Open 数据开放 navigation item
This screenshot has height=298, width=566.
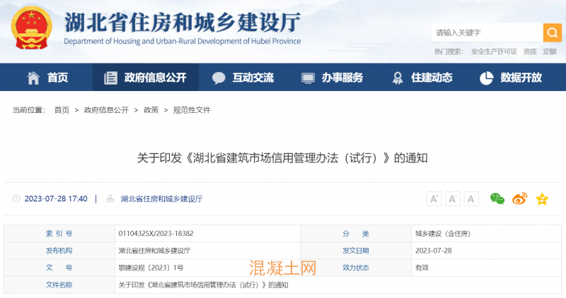[x=511, y=78]
